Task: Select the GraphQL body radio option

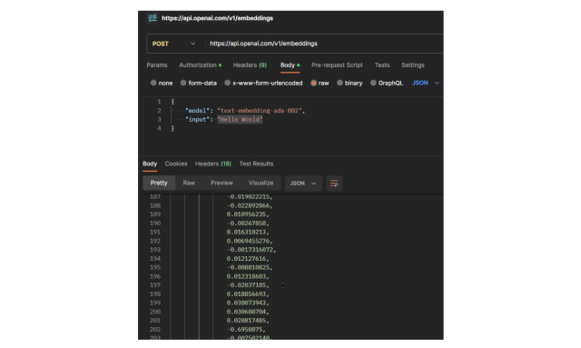Action: 373,83
